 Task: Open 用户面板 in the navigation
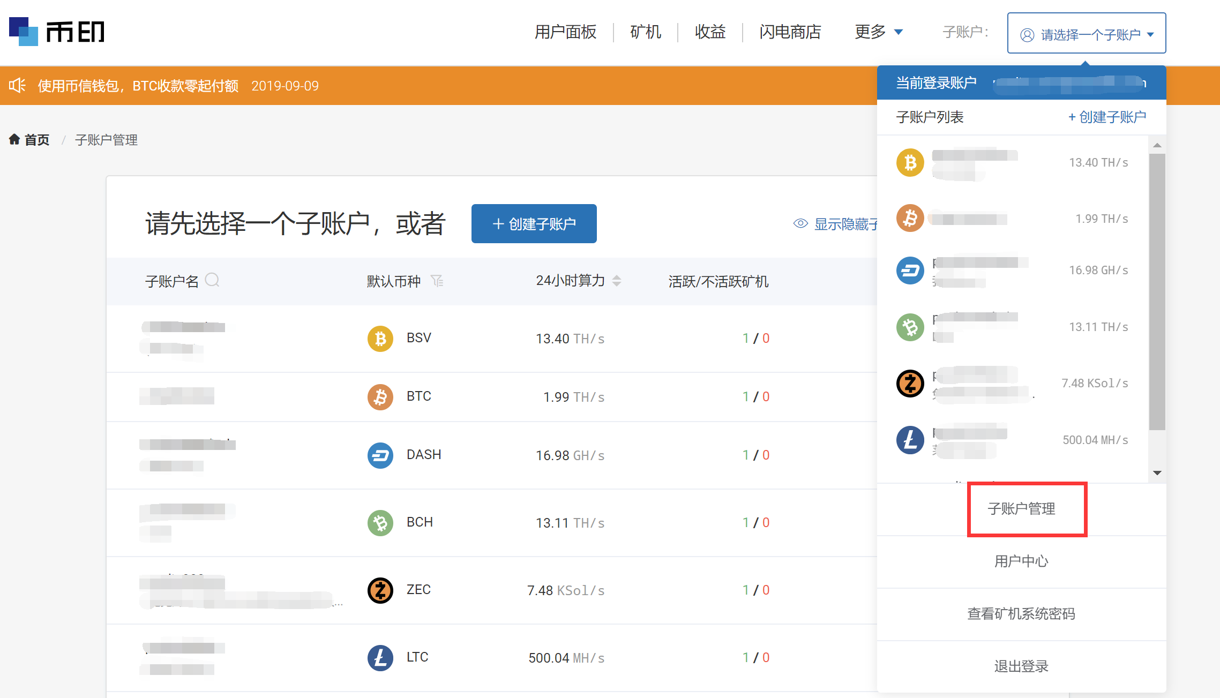[x=565, y=32]
